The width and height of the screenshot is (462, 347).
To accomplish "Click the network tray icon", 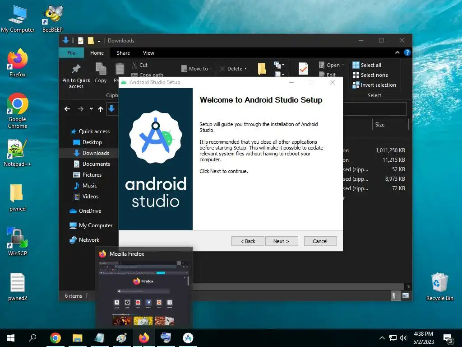I will (393, 338).
